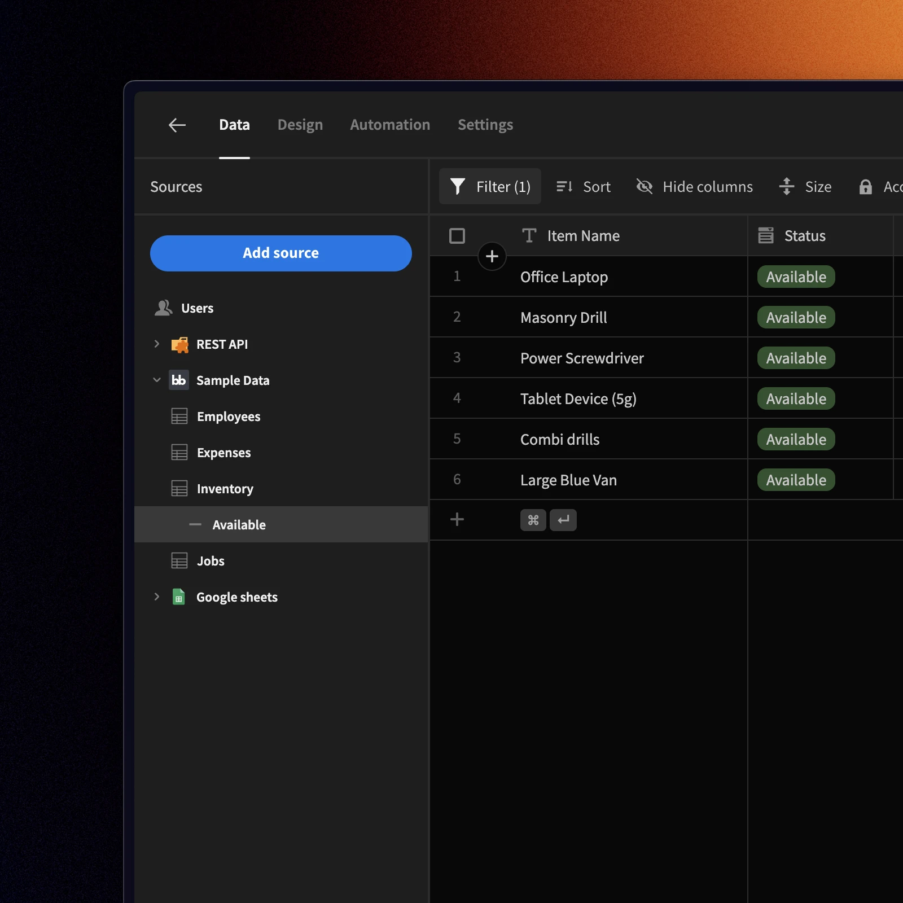This screenshot has height=903, width=903.
Task: Click Available status for Masonry Drill
Action: tap(796, 317)
